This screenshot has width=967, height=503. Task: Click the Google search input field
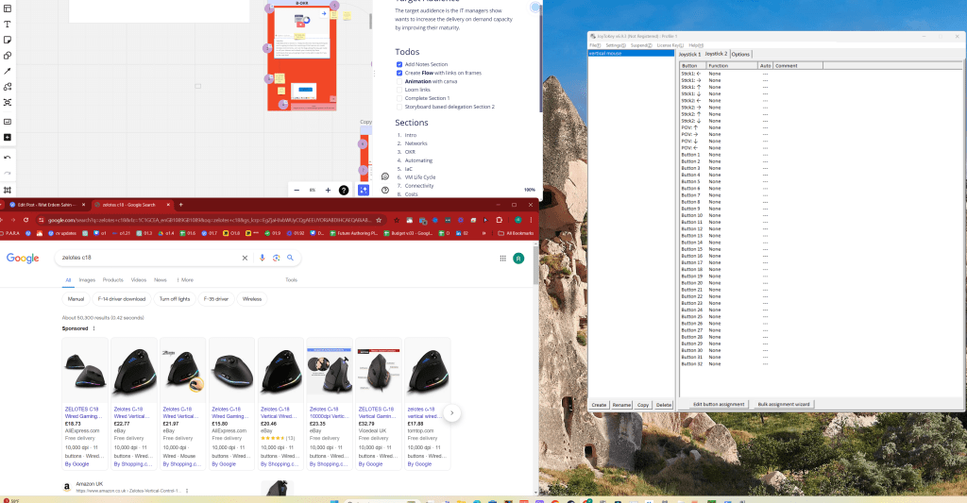click(148, 258)
